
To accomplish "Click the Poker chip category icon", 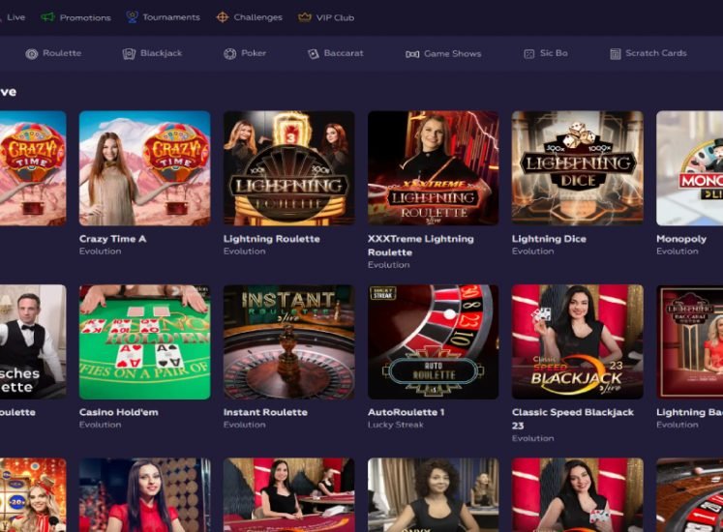I will pyautogui.click(x=230, y=54).
